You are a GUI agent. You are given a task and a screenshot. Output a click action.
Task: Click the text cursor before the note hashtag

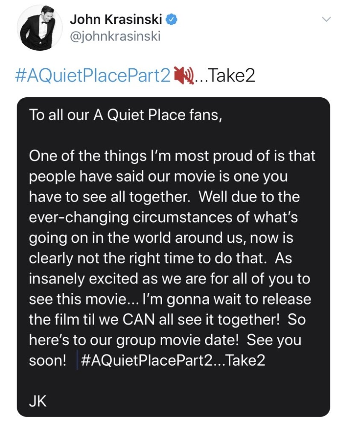tap(77, 361)
